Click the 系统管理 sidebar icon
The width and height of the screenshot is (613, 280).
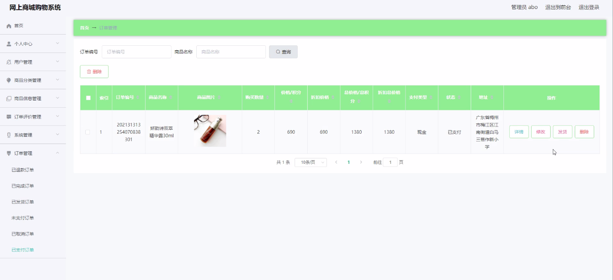click(x=9, y=135)
